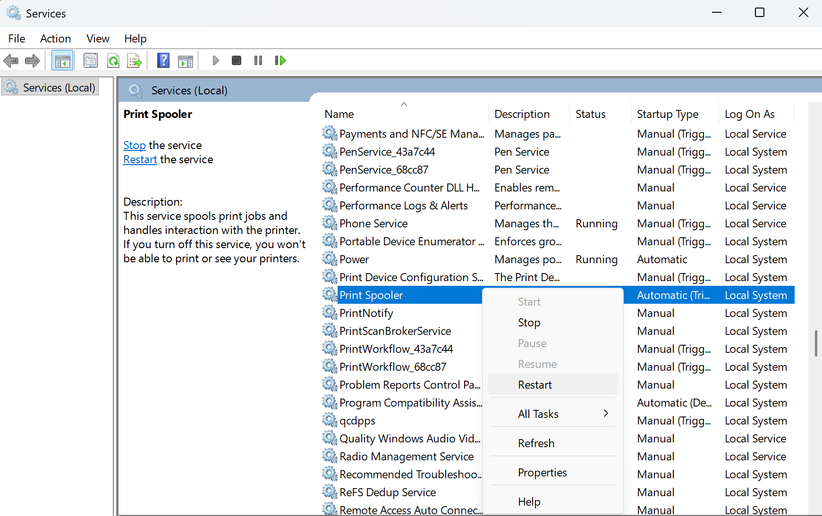Viewport: 822px width, 516px height.
Task: Click the vertical scrollbar thumb of the services list
Action: pyautogui.click(x=816, y=343)
